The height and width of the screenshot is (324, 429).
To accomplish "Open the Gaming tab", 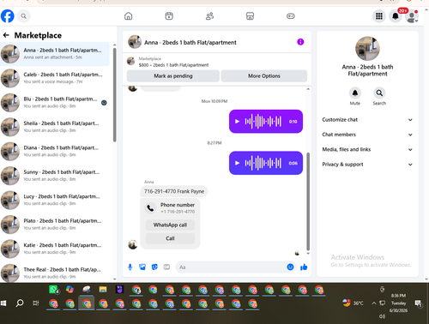I will 291,16.
